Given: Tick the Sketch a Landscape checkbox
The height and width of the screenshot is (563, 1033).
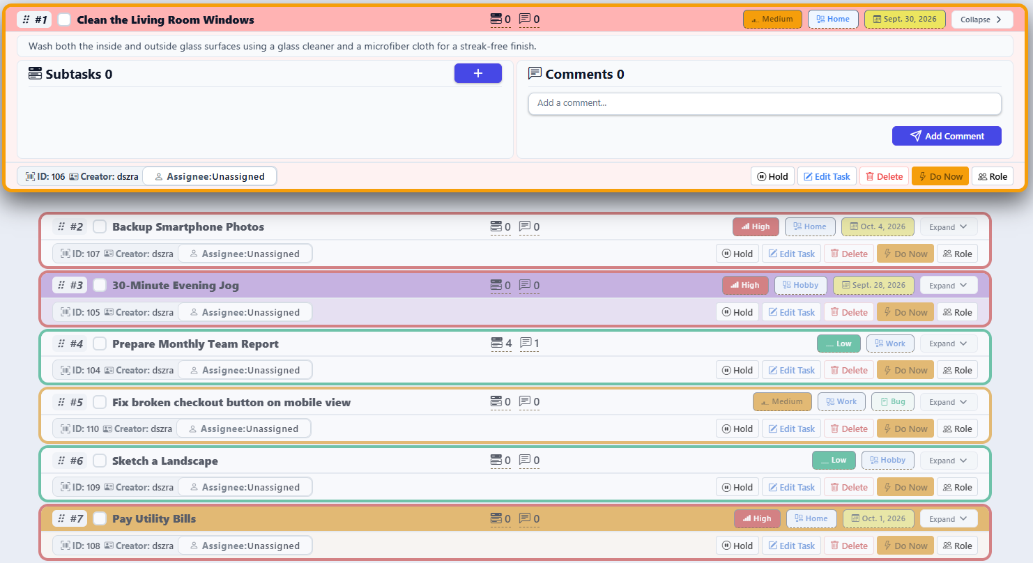Looking at the screenshot, I should tap(100, 461).
